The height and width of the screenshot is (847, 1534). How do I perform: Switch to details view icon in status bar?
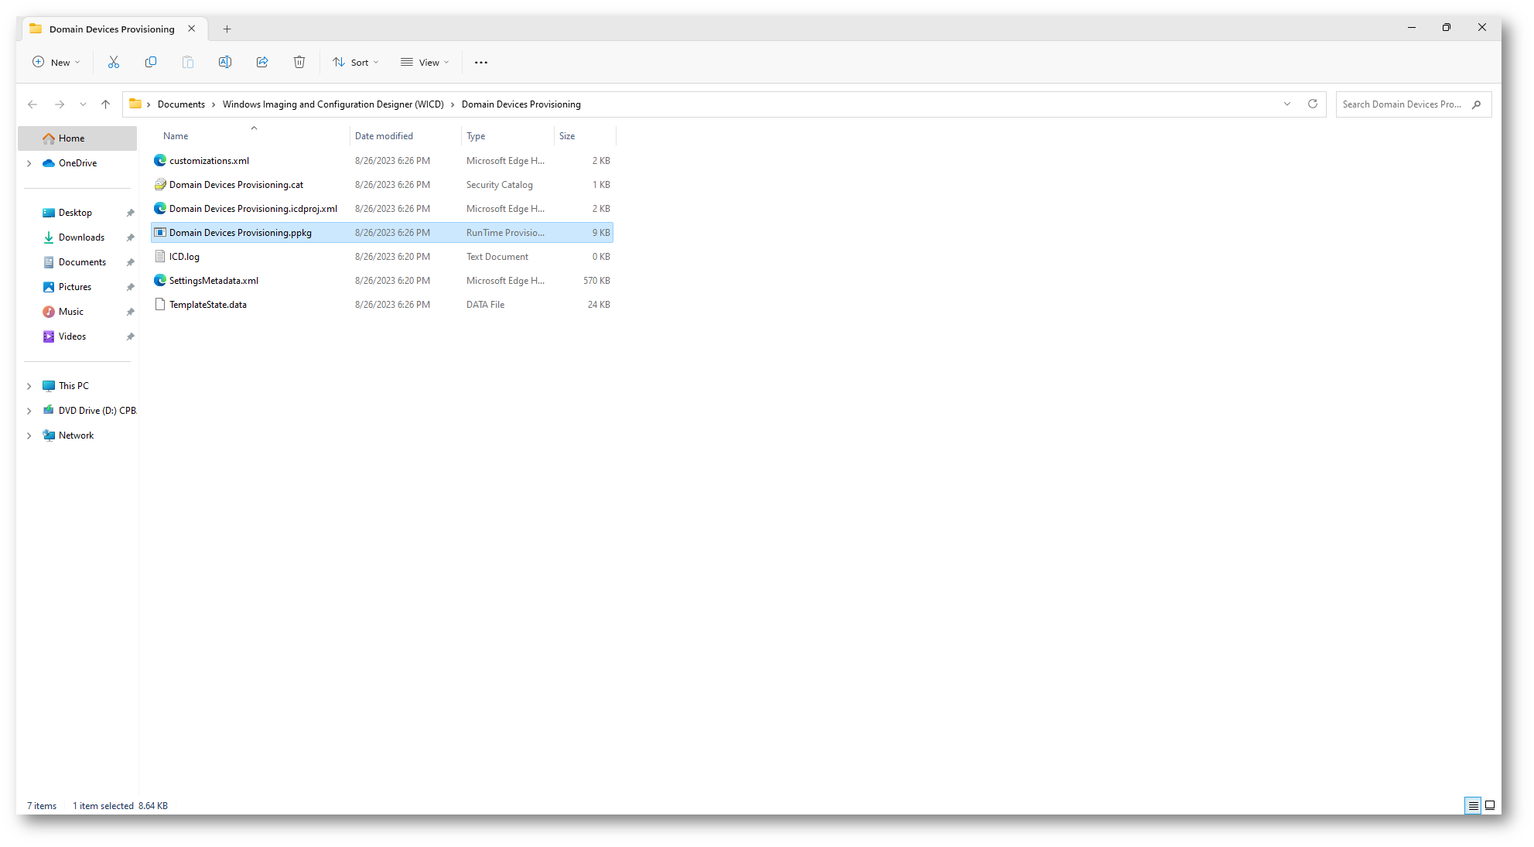pyautogui.click(x=1473, y=806)
